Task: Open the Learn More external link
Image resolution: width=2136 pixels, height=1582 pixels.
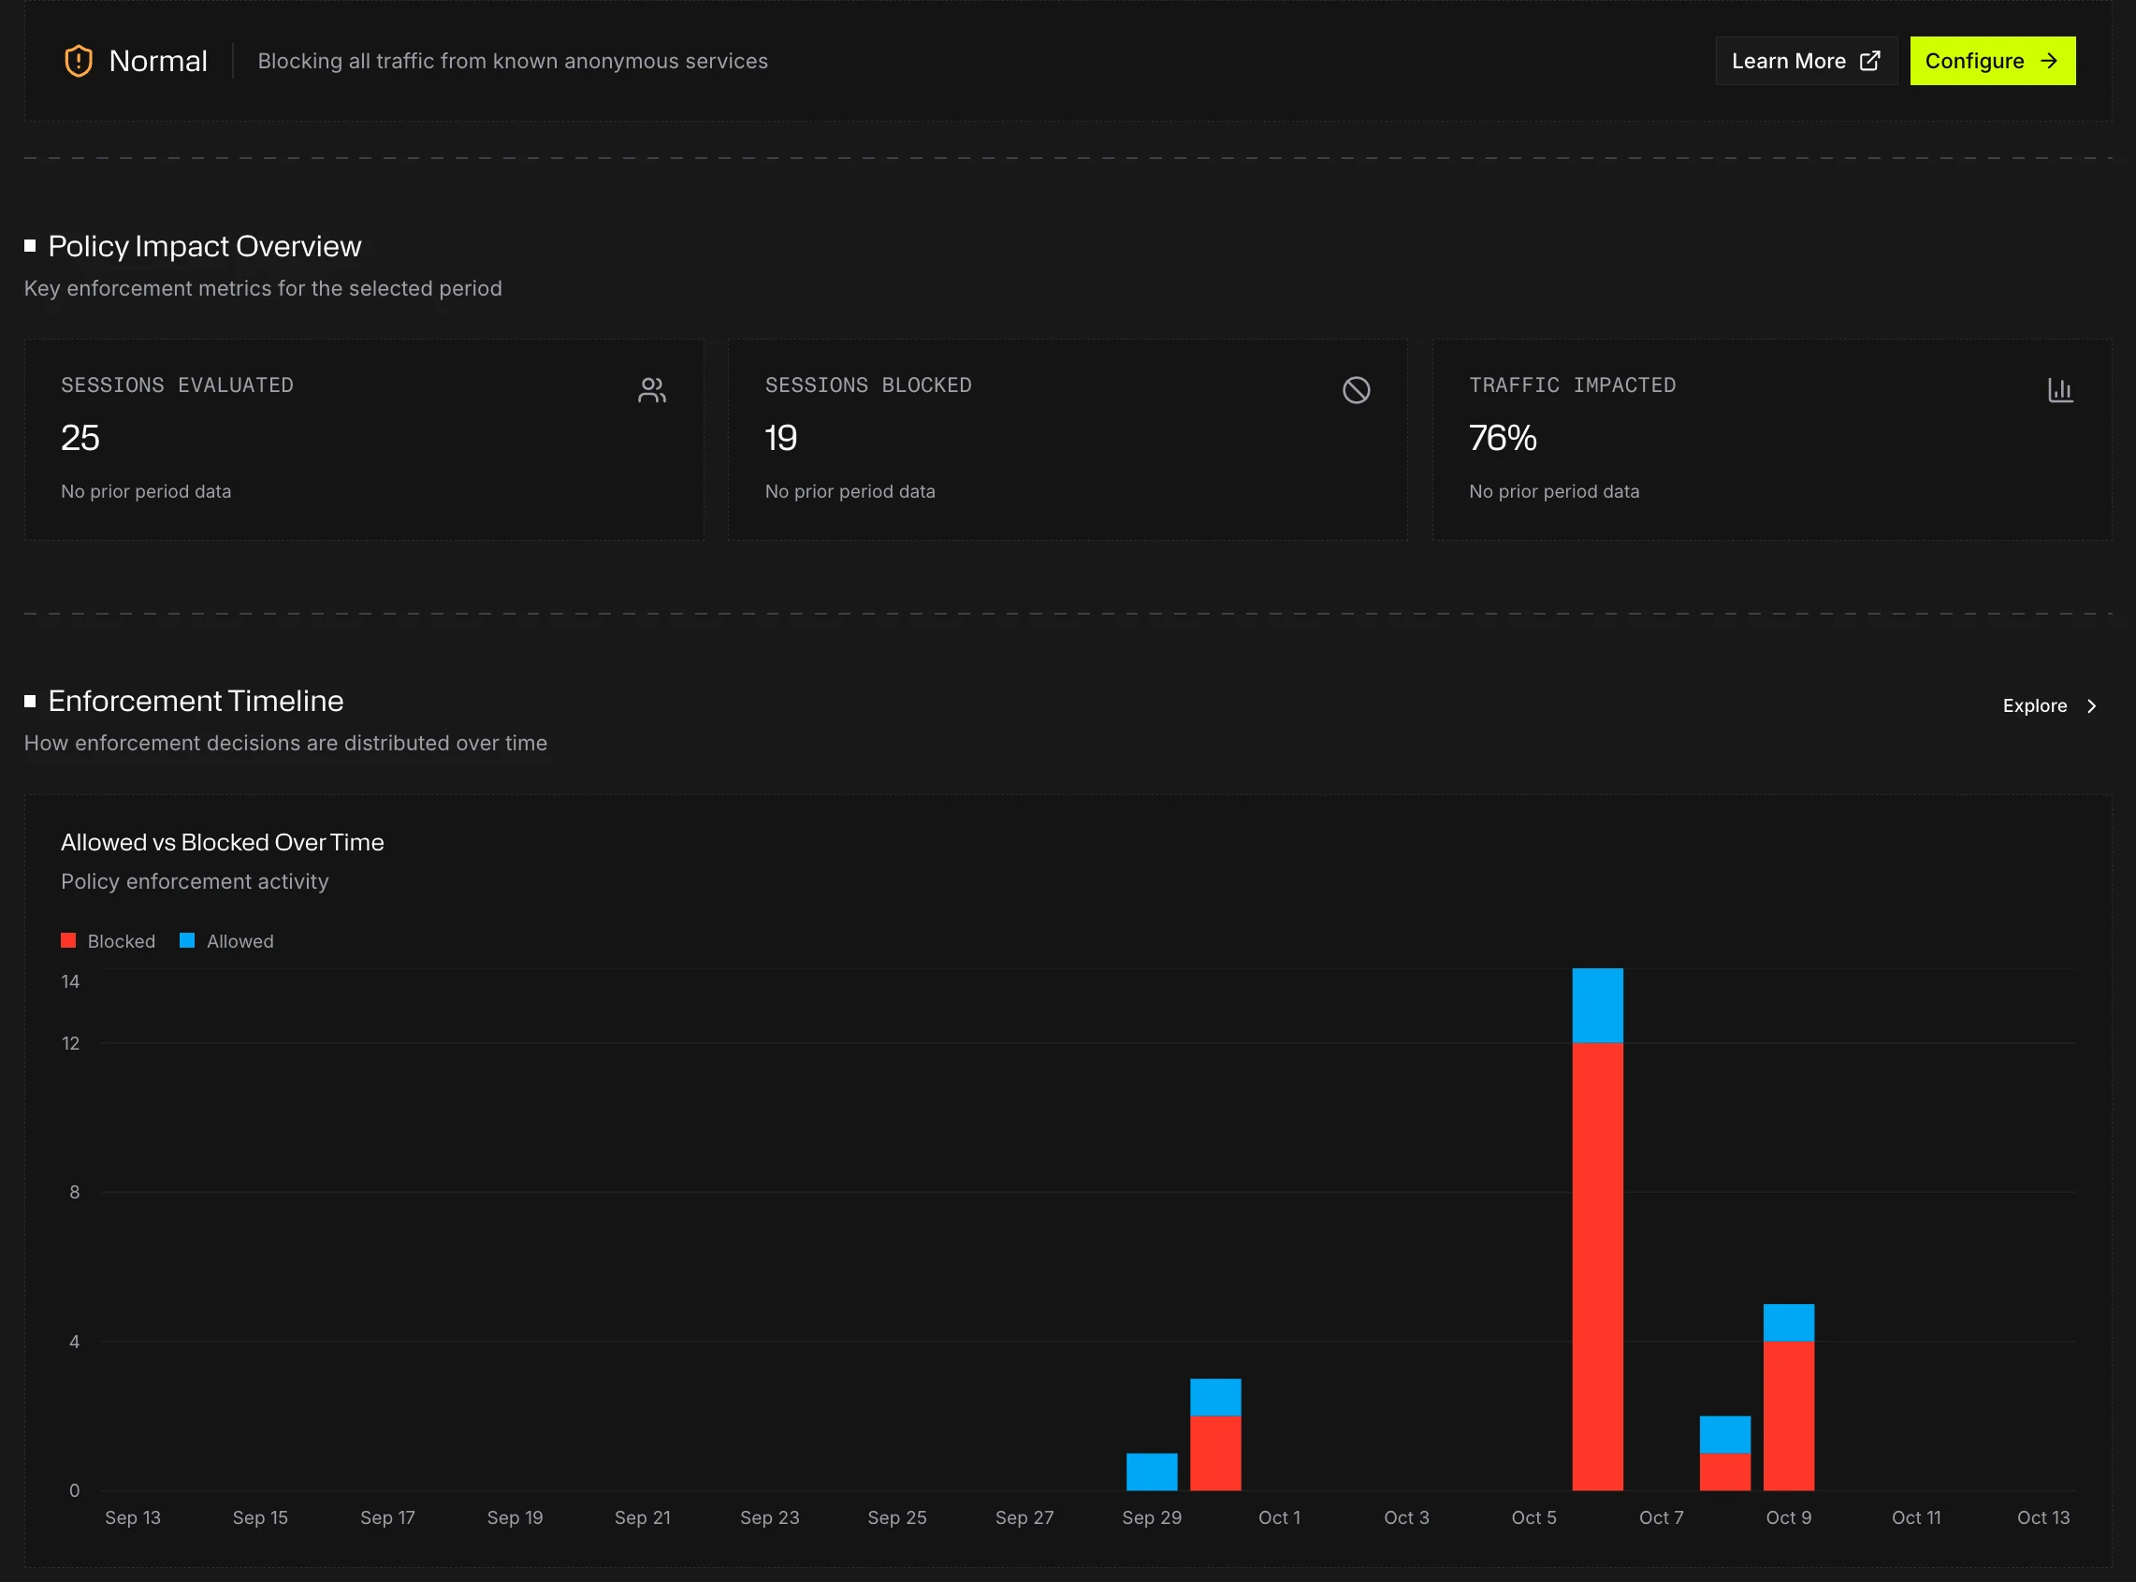Action: (1806, 62)
